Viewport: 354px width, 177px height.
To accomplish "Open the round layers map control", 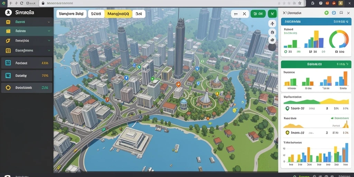I will (272, 40).
